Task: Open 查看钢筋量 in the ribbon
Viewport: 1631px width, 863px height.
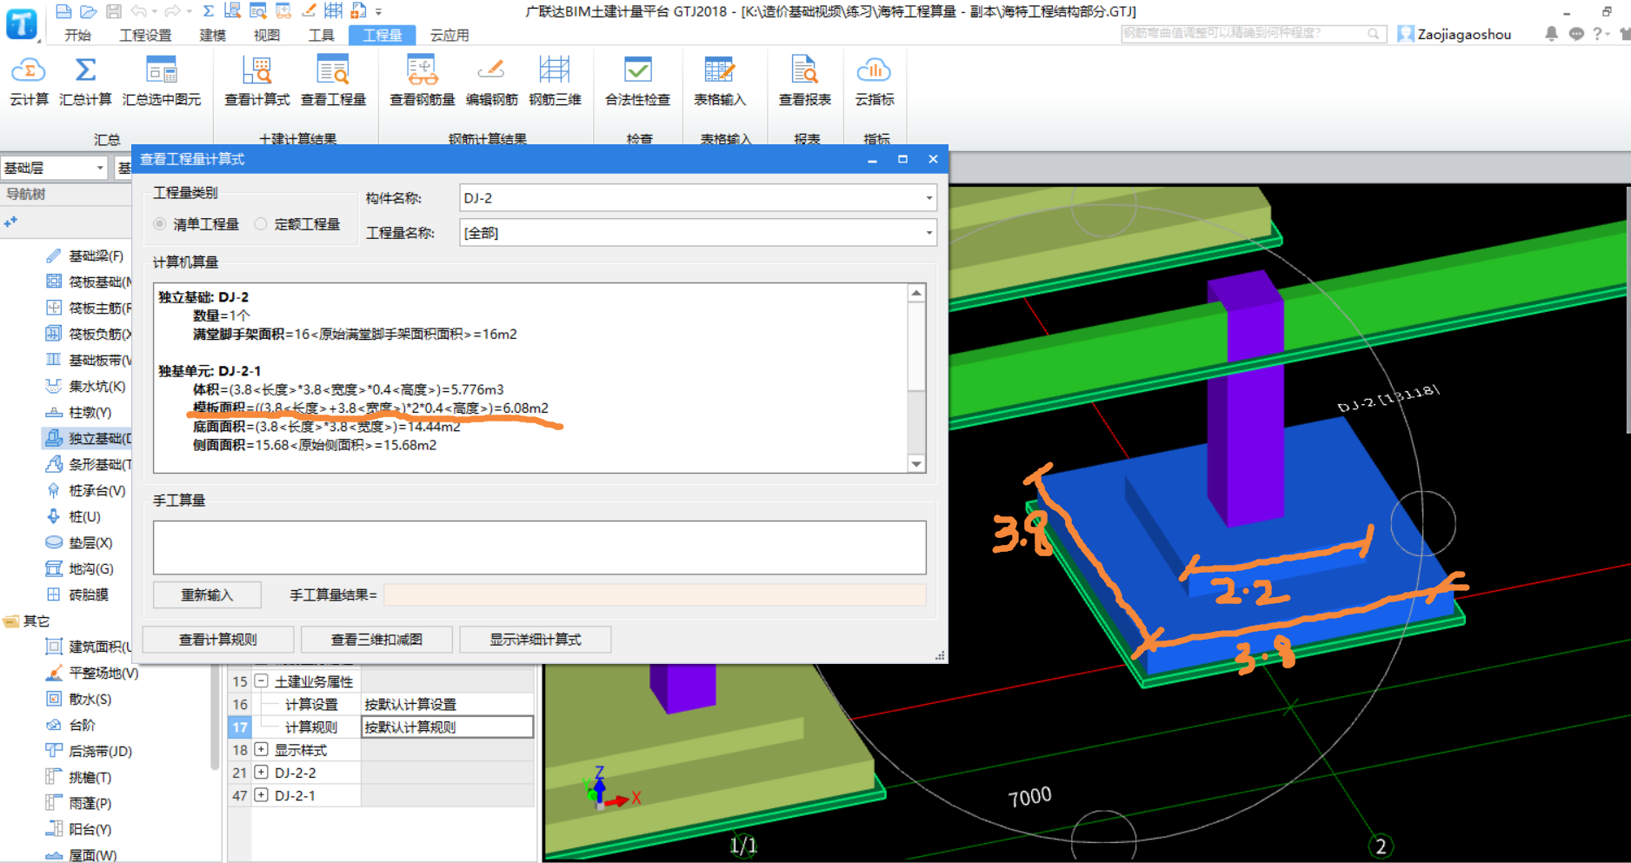Action: [423, 82]
